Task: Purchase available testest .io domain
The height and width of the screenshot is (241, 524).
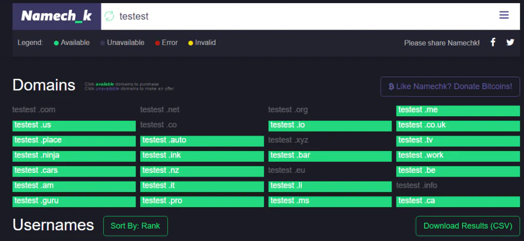Action: coord(330,126)
